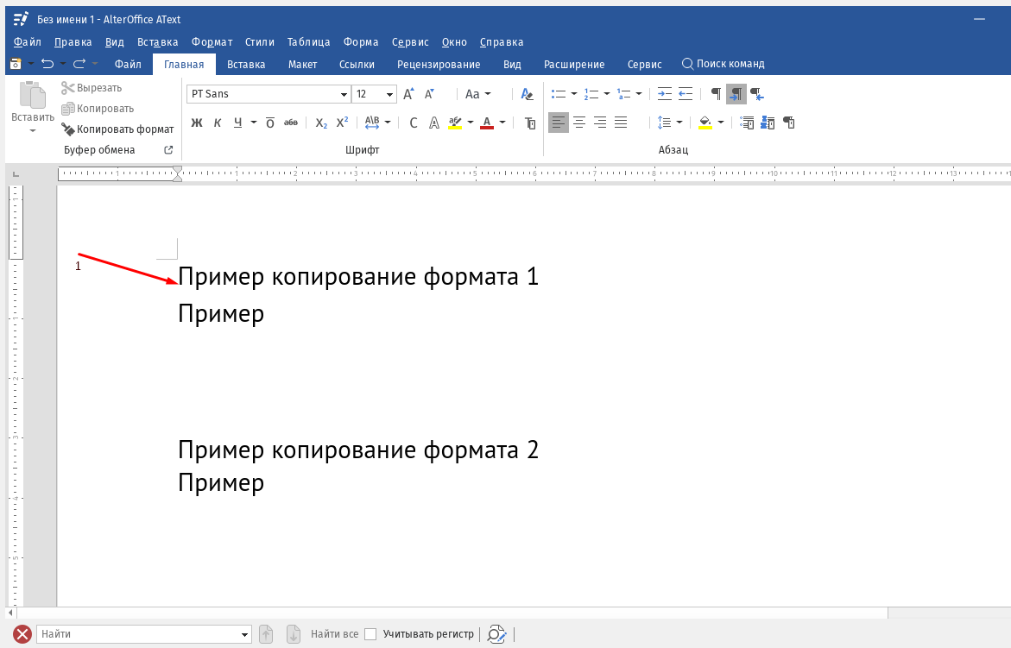This screenshot has width=1011, height=648.
Task: Apply superscript X² formatting
Action: point(343,123)
